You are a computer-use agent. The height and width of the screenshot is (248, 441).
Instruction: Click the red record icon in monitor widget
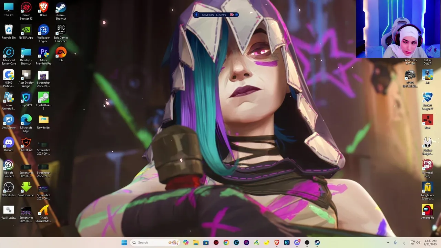[232, 15]
